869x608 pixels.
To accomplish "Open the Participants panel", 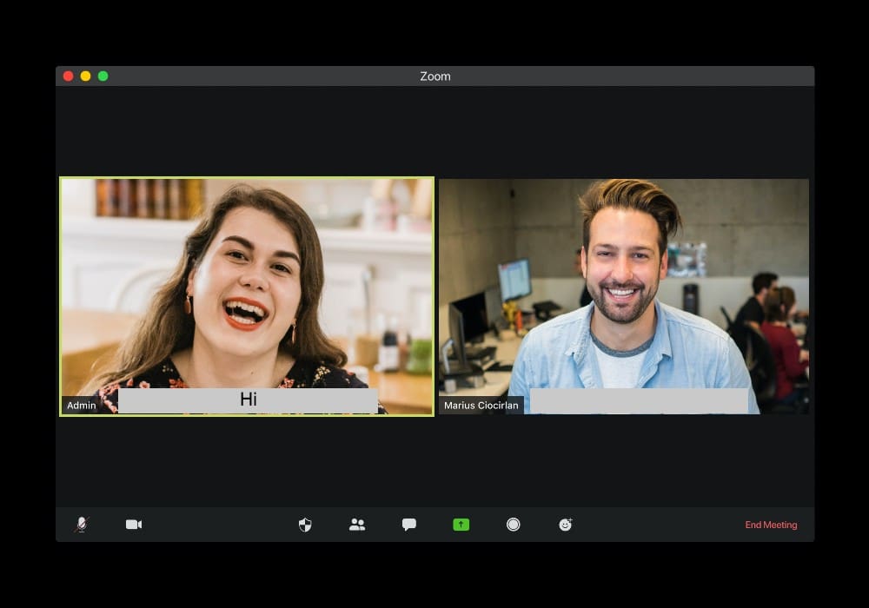I will point(357,525).
